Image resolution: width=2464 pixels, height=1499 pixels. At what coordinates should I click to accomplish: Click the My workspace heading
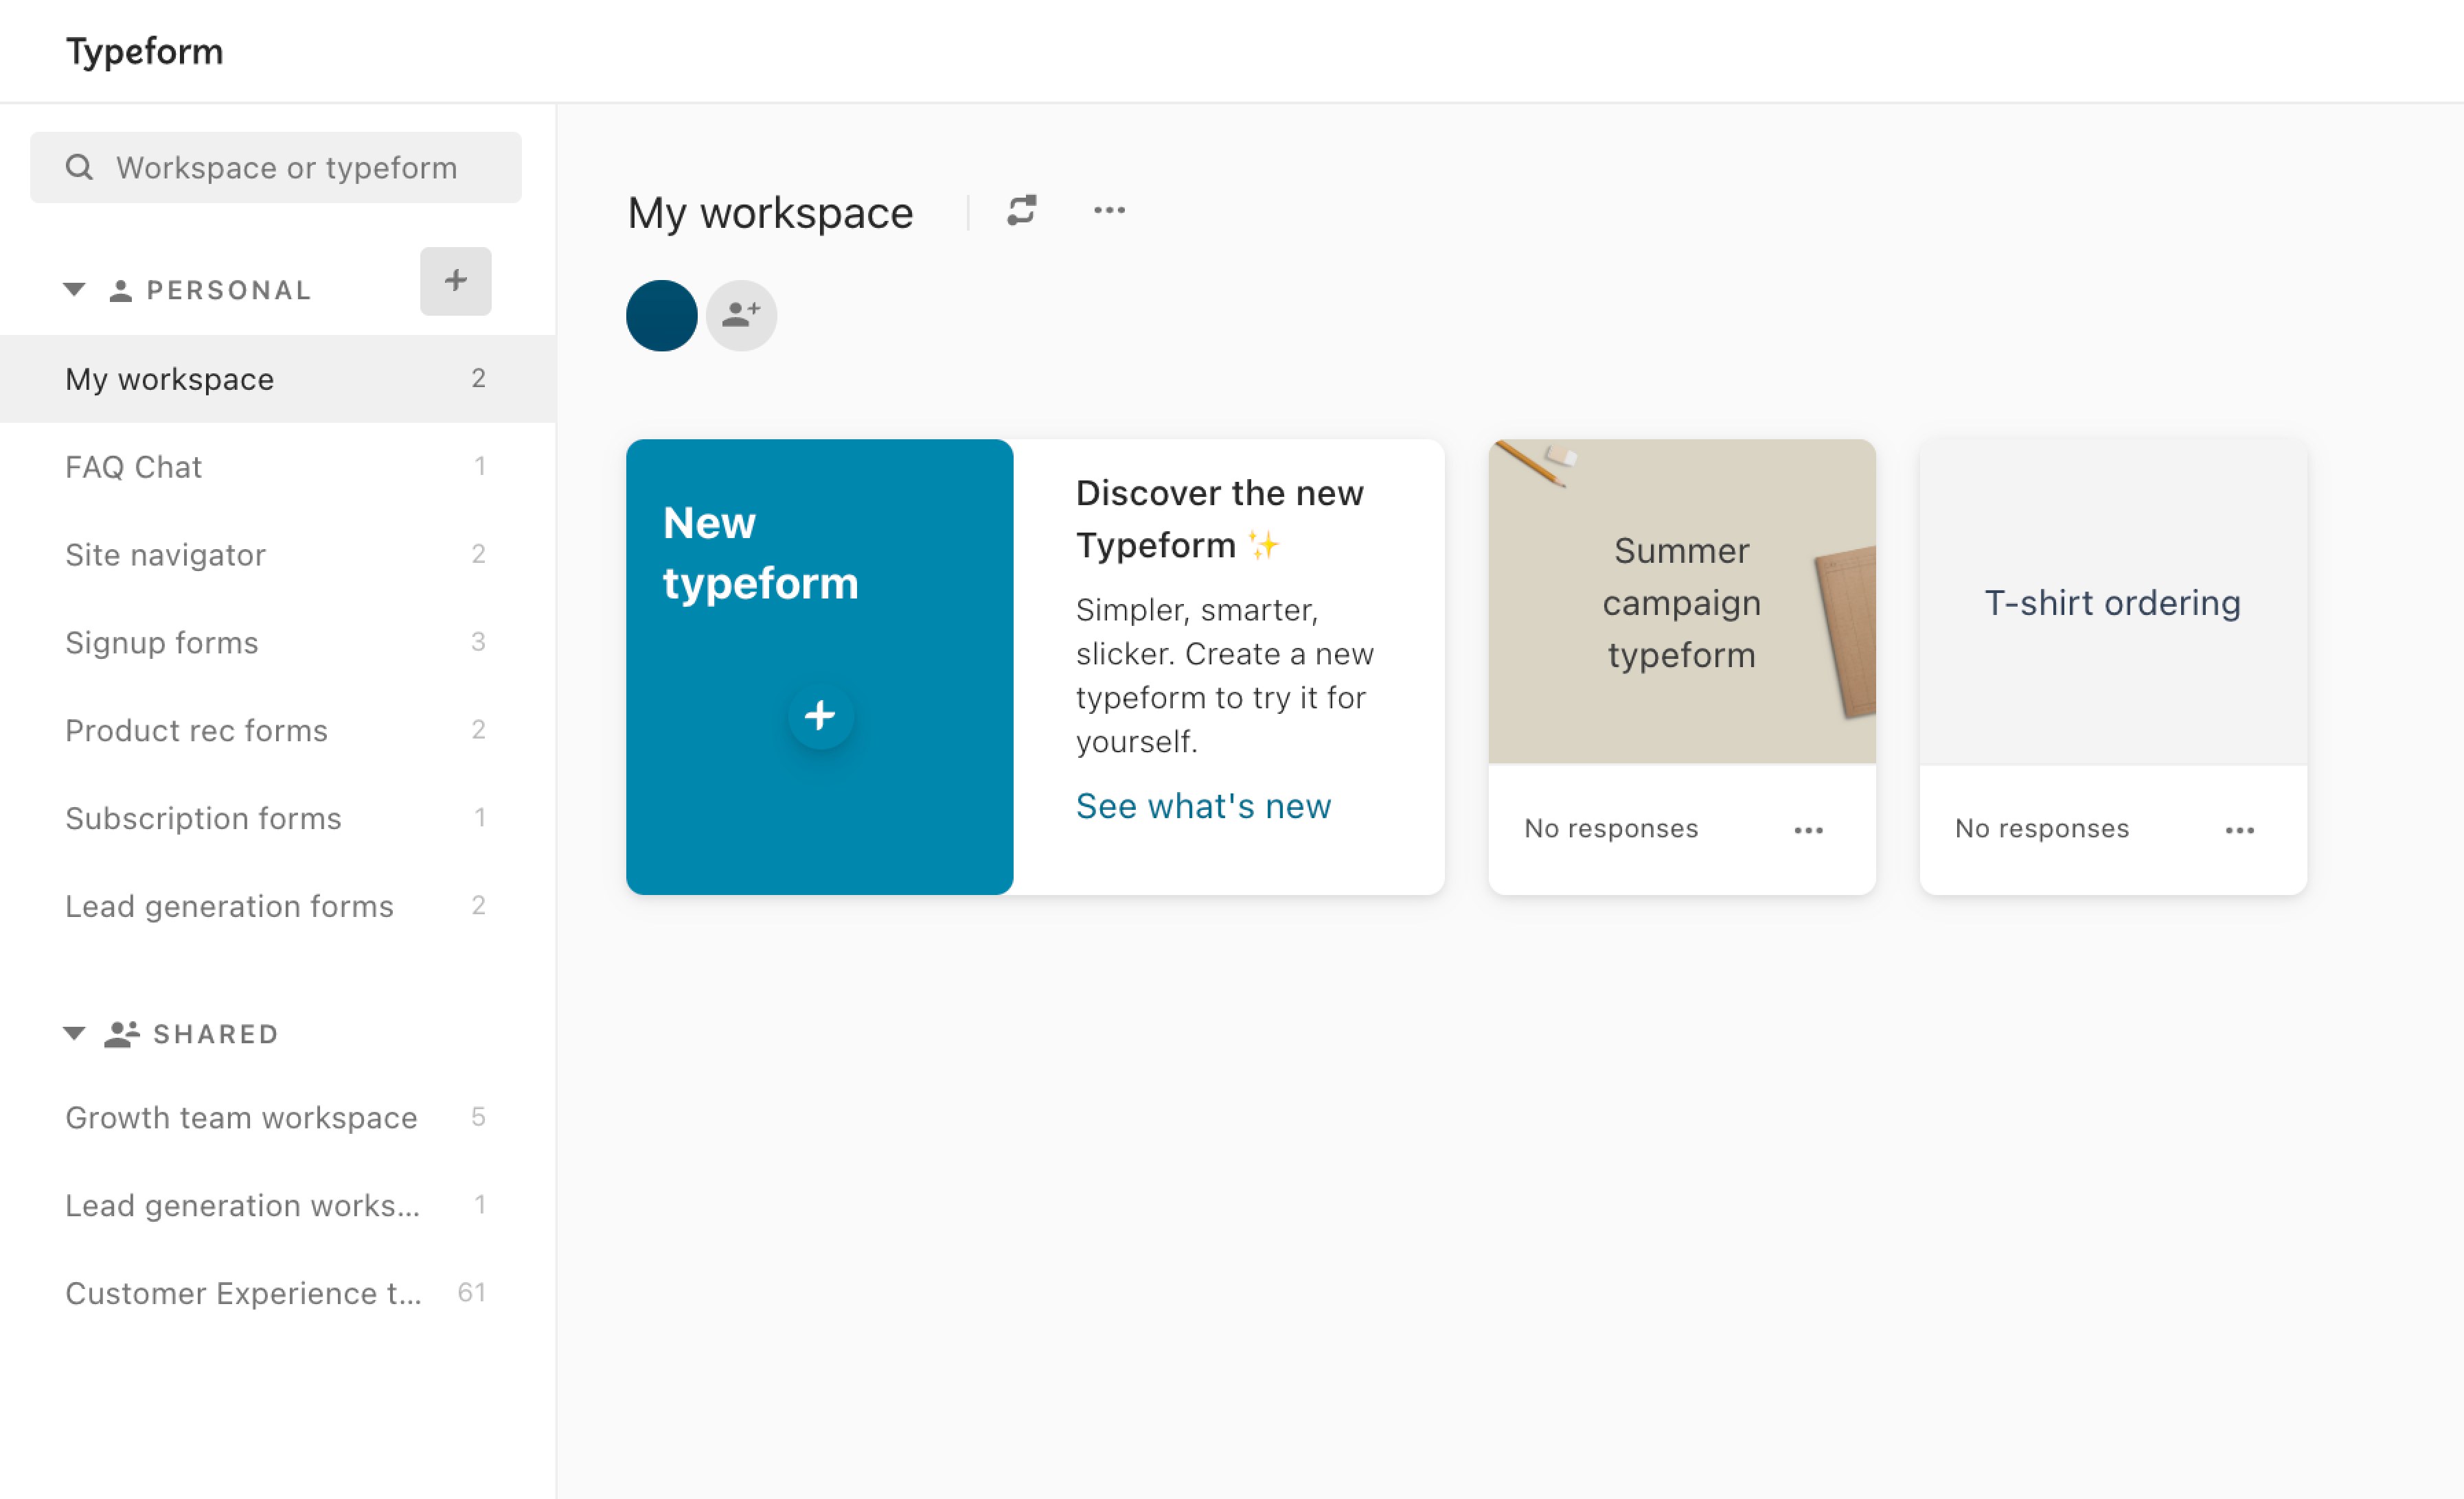tap(770, 213)
